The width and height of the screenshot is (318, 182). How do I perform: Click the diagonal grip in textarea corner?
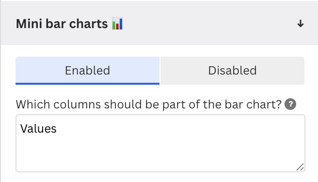point(300,167)
